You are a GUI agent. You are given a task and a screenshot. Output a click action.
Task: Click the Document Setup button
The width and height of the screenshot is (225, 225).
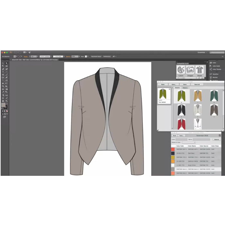tap(96, 56)
